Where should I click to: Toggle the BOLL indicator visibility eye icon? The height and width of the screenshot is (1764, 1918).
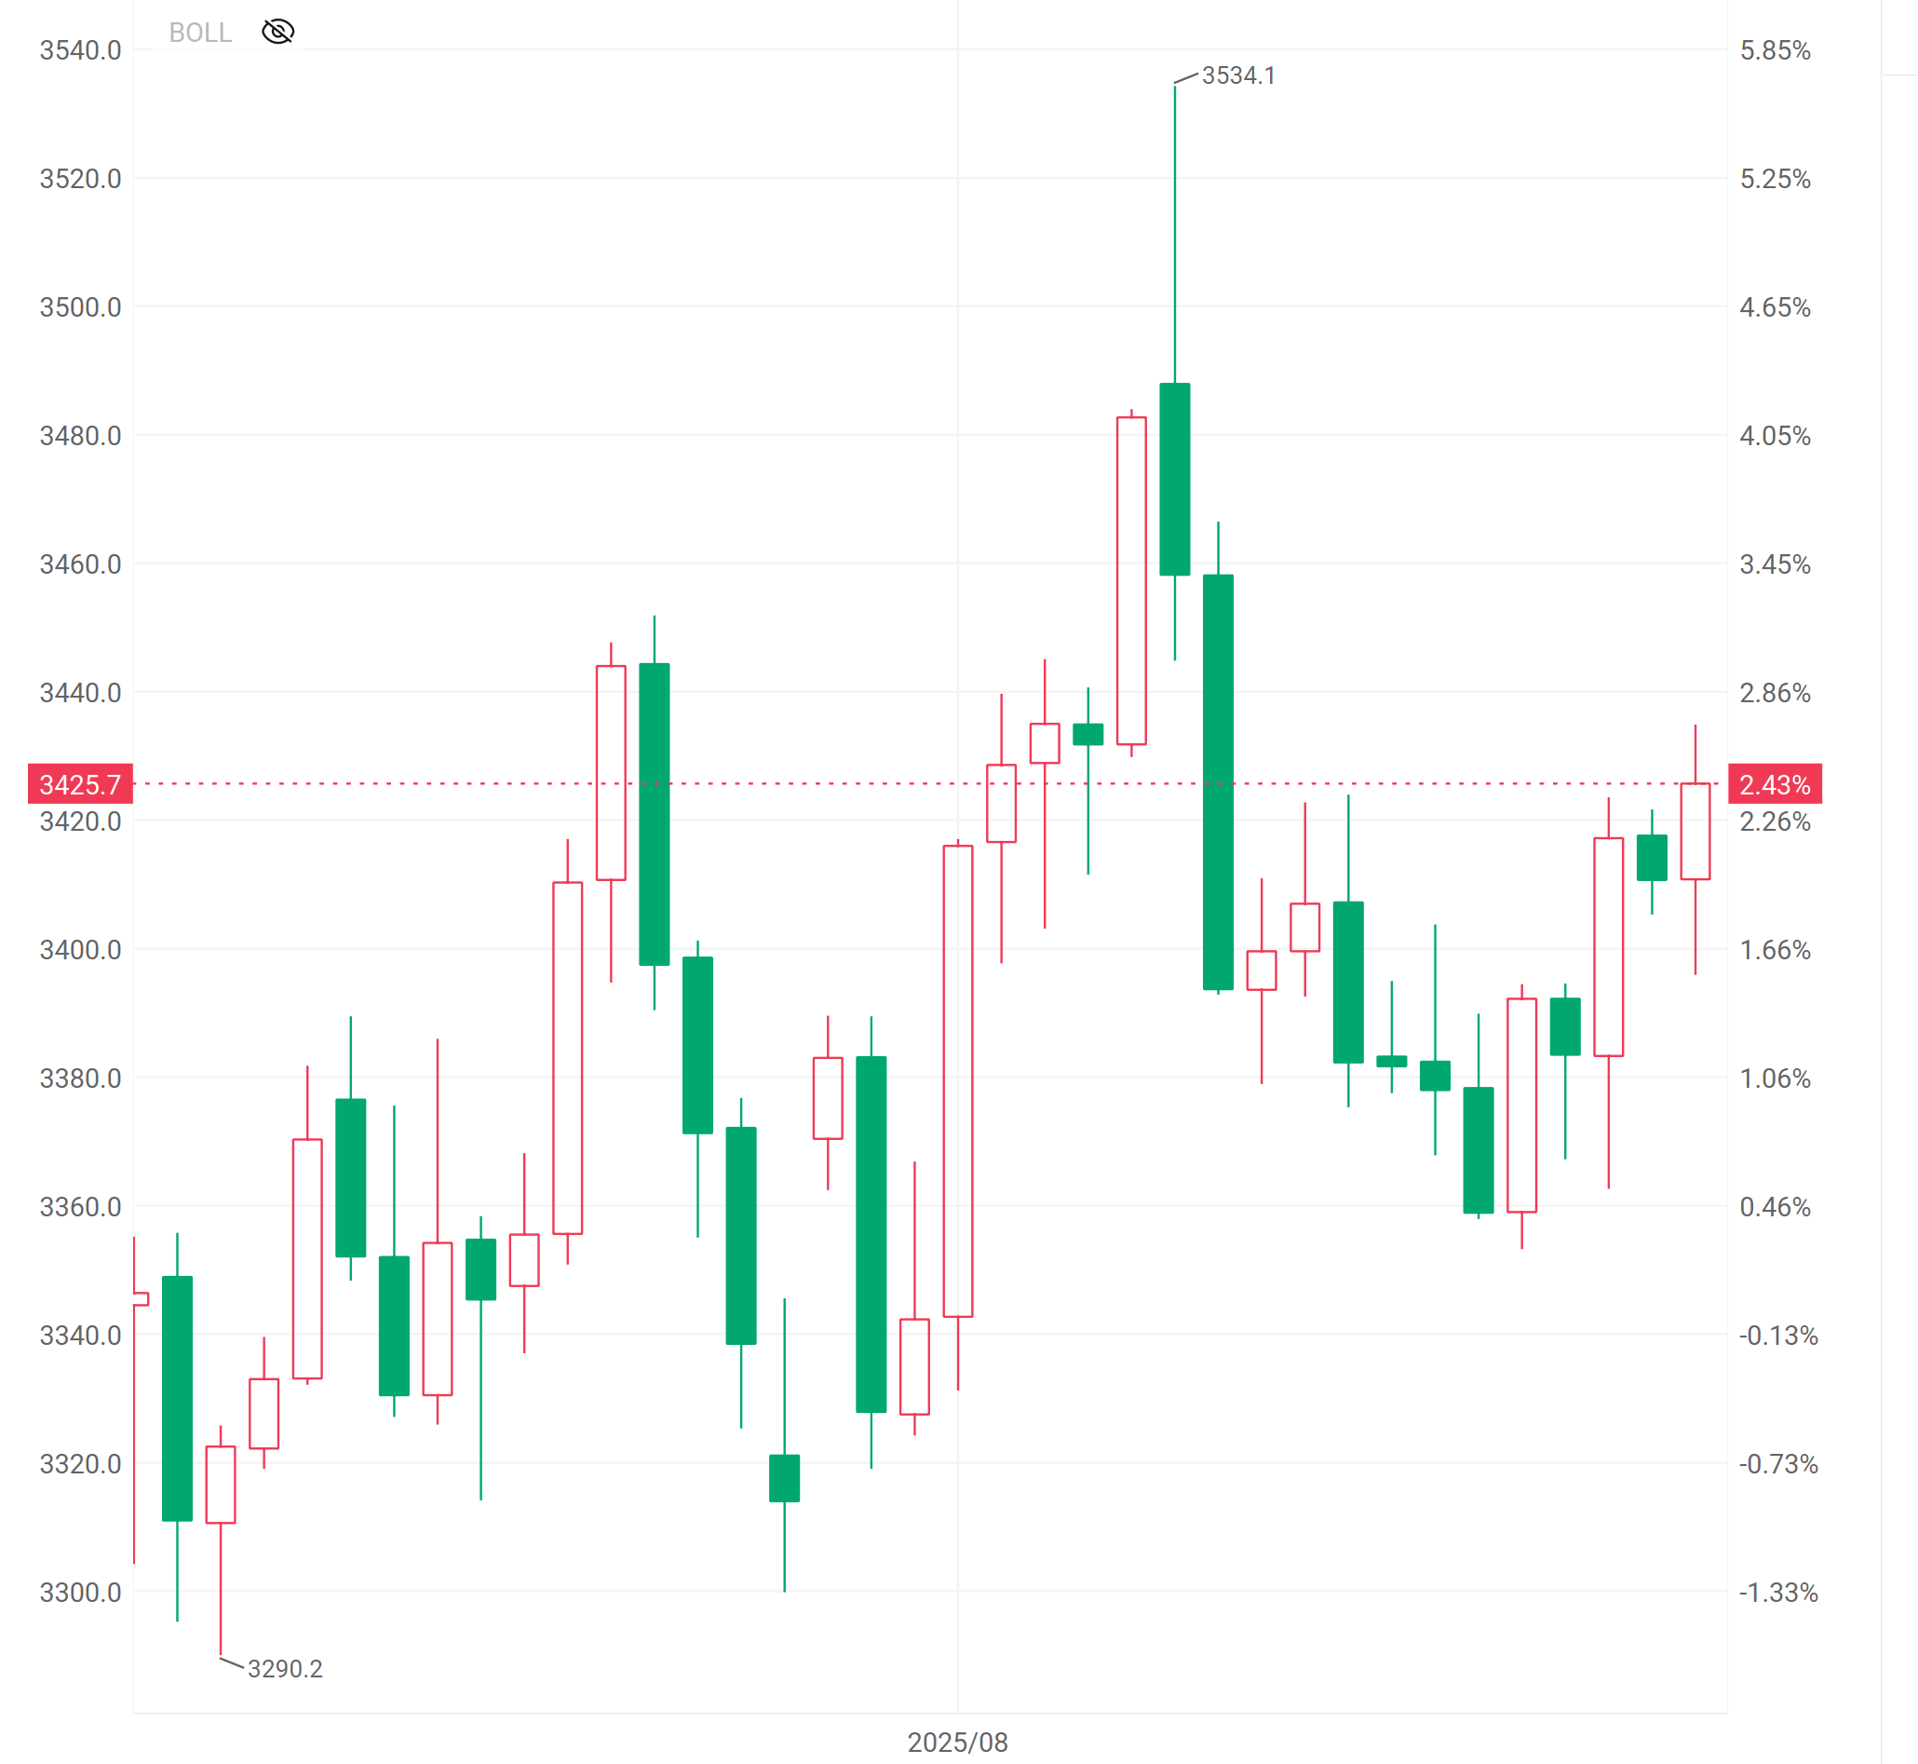click(277, 32)
